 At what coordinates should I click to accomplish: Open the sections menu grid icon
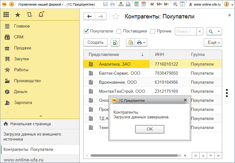[6, 14]
